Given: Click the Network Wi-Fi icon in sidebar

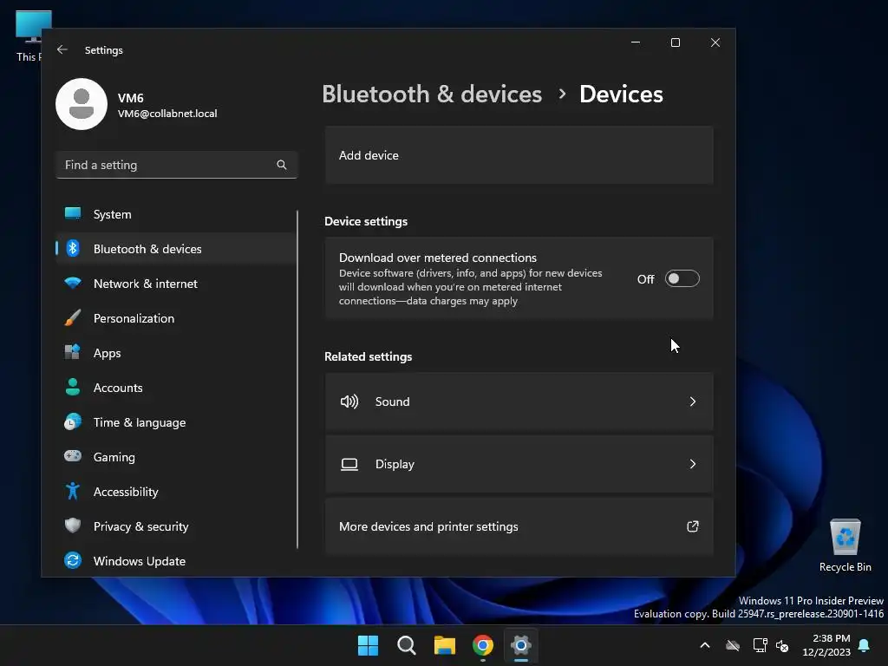Looking at the screenshot, I should pos(73,284).
